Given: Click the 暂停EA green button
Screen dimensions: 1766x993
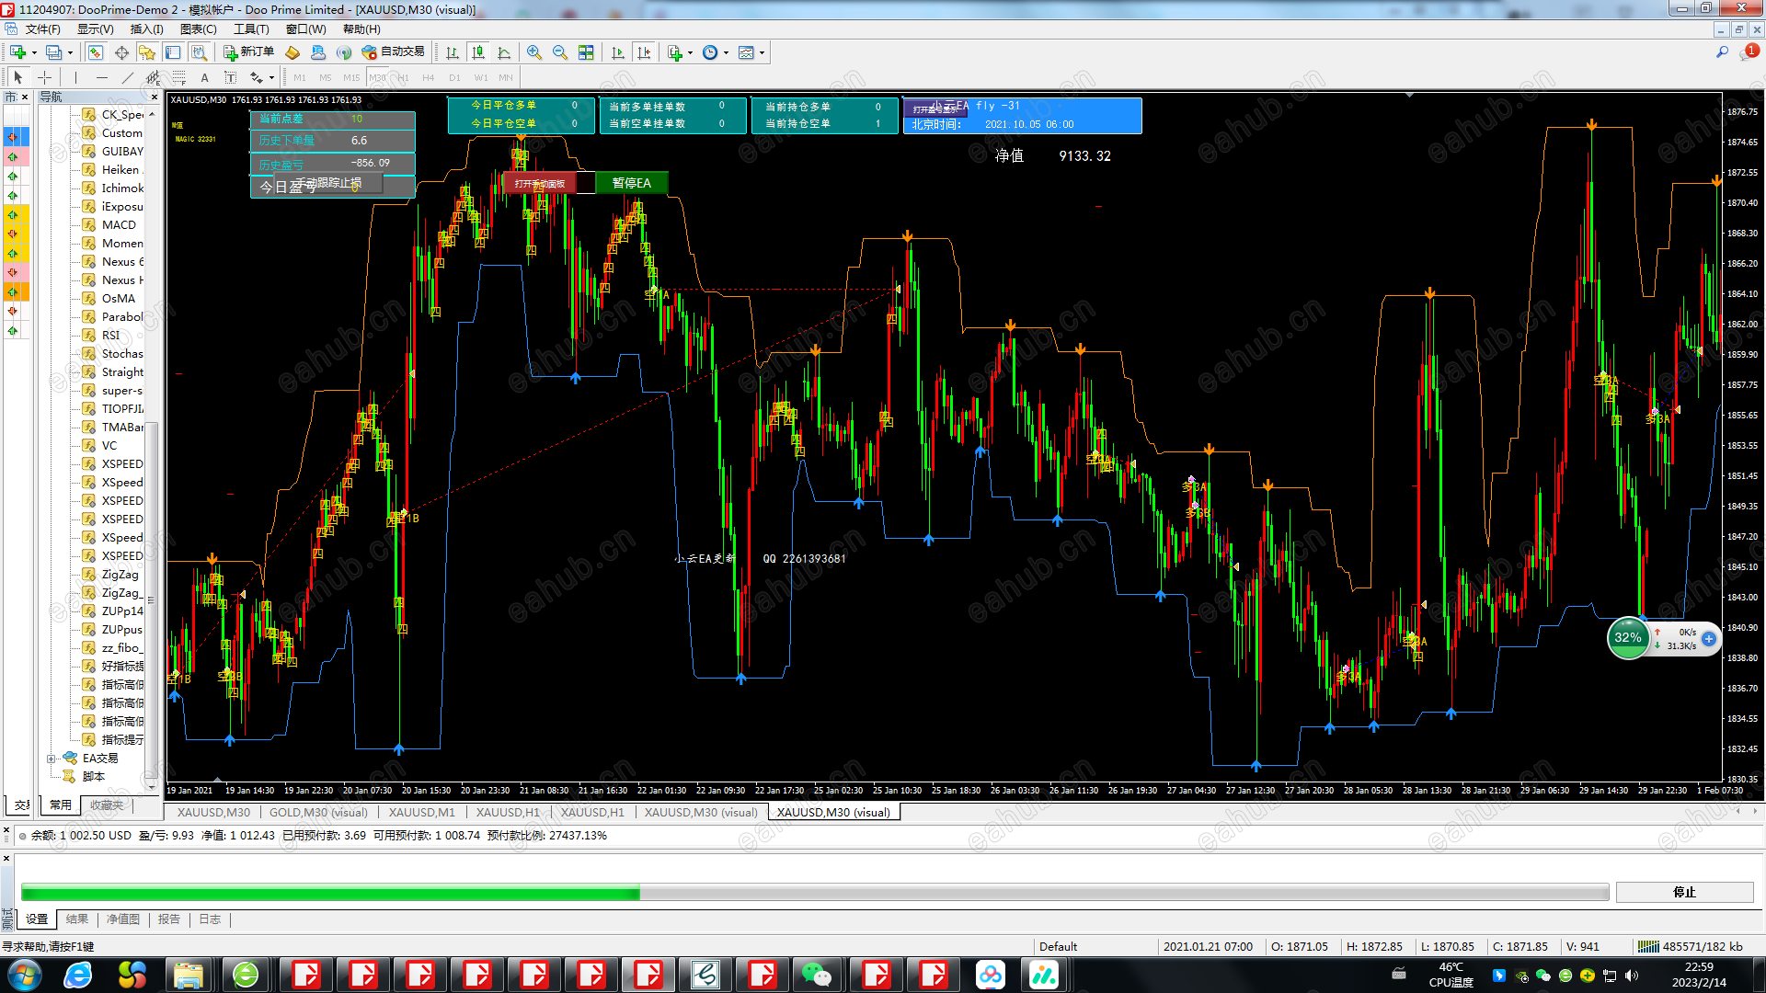Looking at the screenshot, I should [x=631, y=183].
